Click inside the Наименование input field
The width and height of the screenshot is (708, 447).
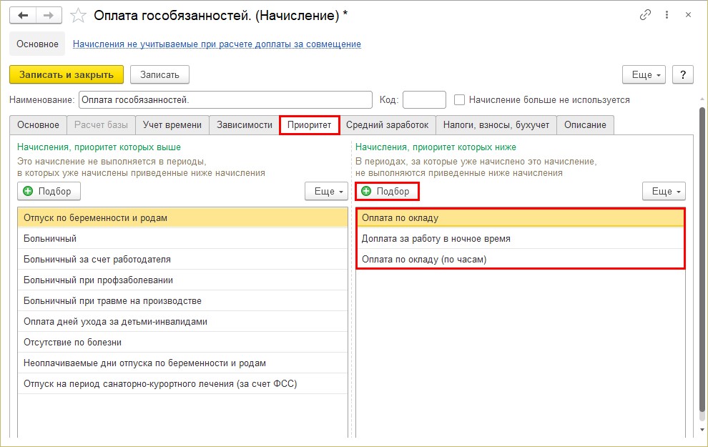225,100
